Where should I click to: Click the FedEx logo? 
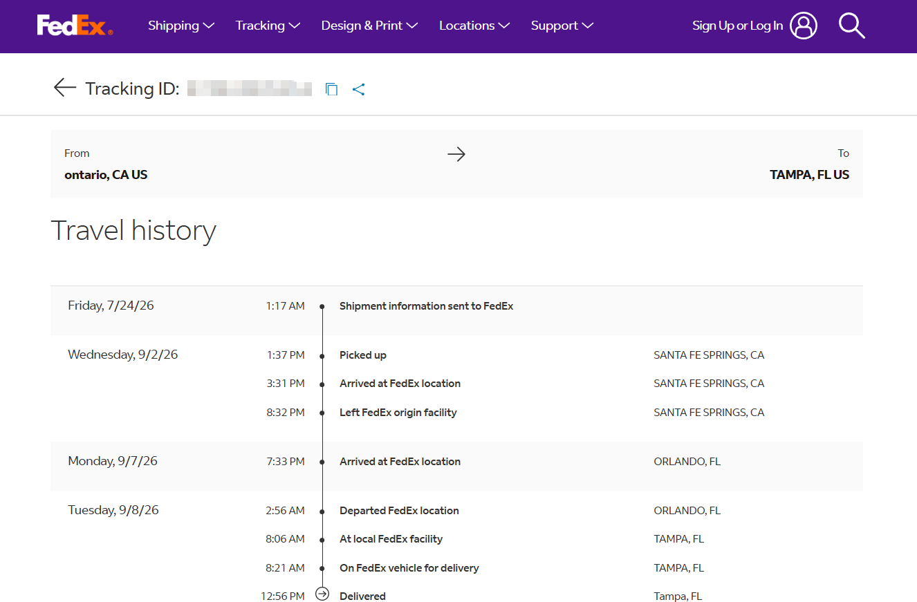coord(75,26)
